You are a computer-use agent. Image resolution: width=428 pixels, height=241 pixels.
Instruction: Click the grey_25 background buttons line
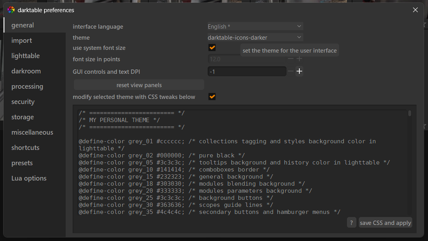(x=176, y=198)
